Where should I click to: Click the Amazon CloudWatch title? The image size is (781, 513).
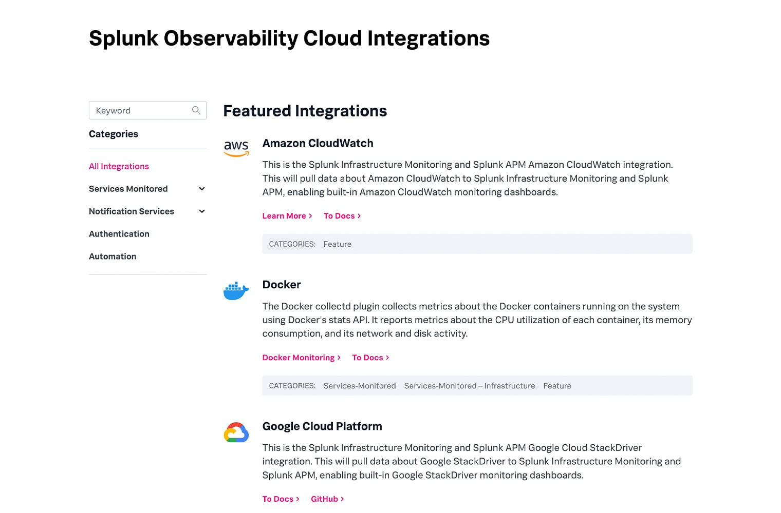tap(318, 143)
